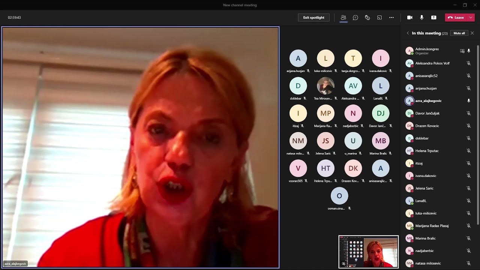The height and width of the screenshot is (270, 480).
Task: Click the spotlighted azra_alajbegovic video
Action: [x=141, y=147]
